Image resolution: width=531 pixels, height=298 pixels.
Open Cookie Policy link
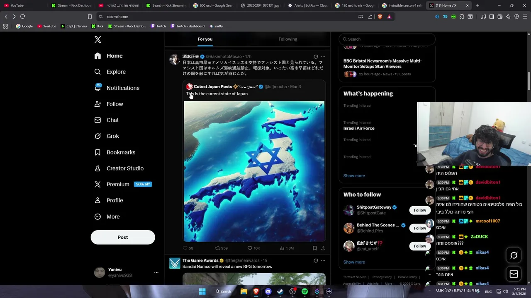point(407,277)
